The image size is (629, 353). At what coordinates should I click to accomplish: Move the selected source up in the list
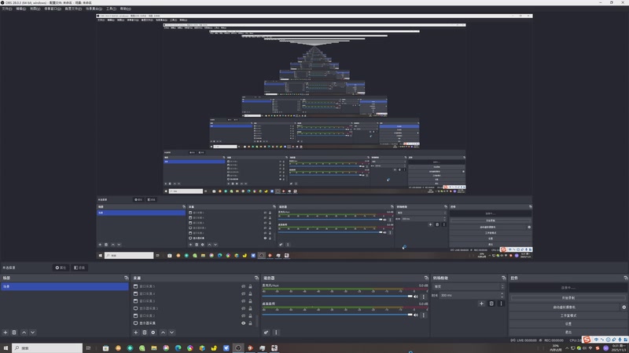click(163, 332)
